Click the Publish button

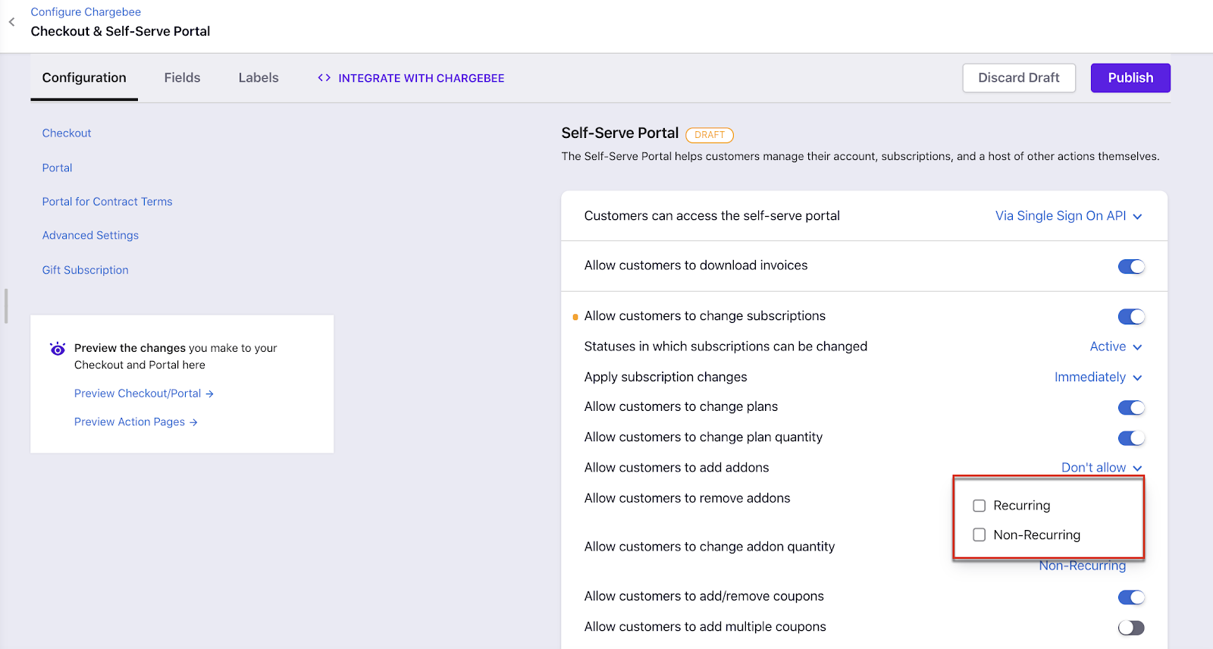[1130, 78]
